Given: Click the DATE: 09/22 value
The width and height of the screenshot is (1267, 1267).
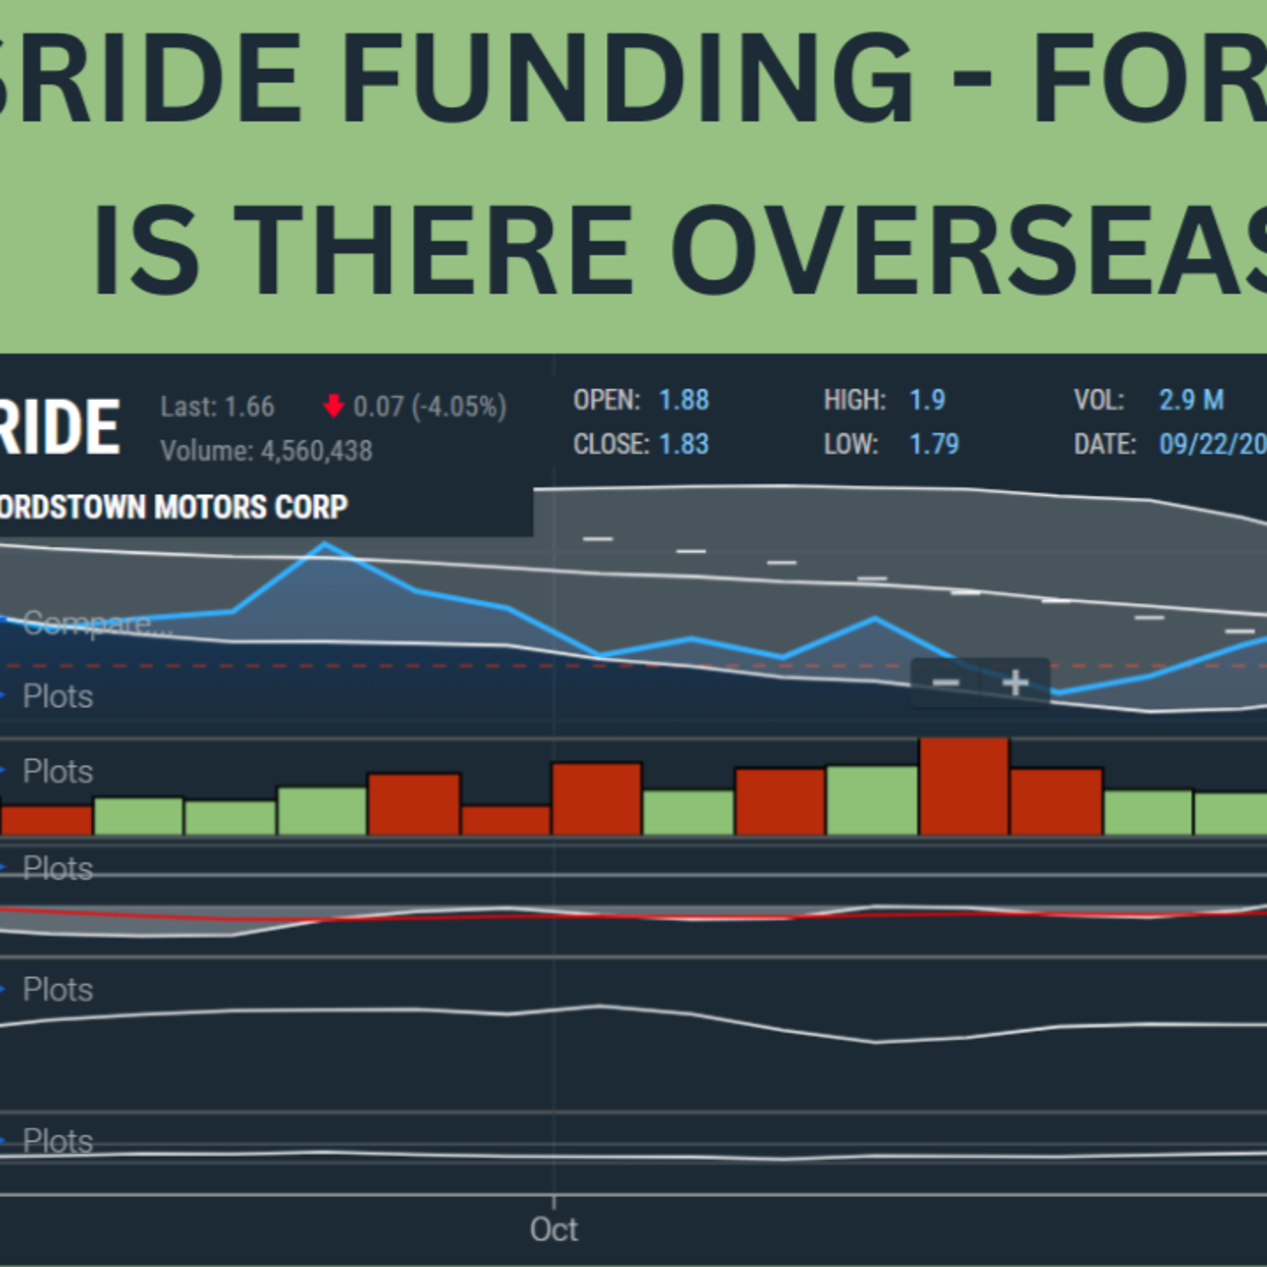Looking at the screenshot, I should [x=1213, y=444].
